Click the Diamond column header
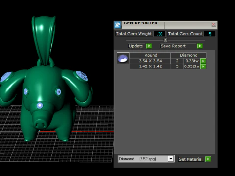Image resolution: width=235 pixels, height=176 pixels. [x=188, y=55]
